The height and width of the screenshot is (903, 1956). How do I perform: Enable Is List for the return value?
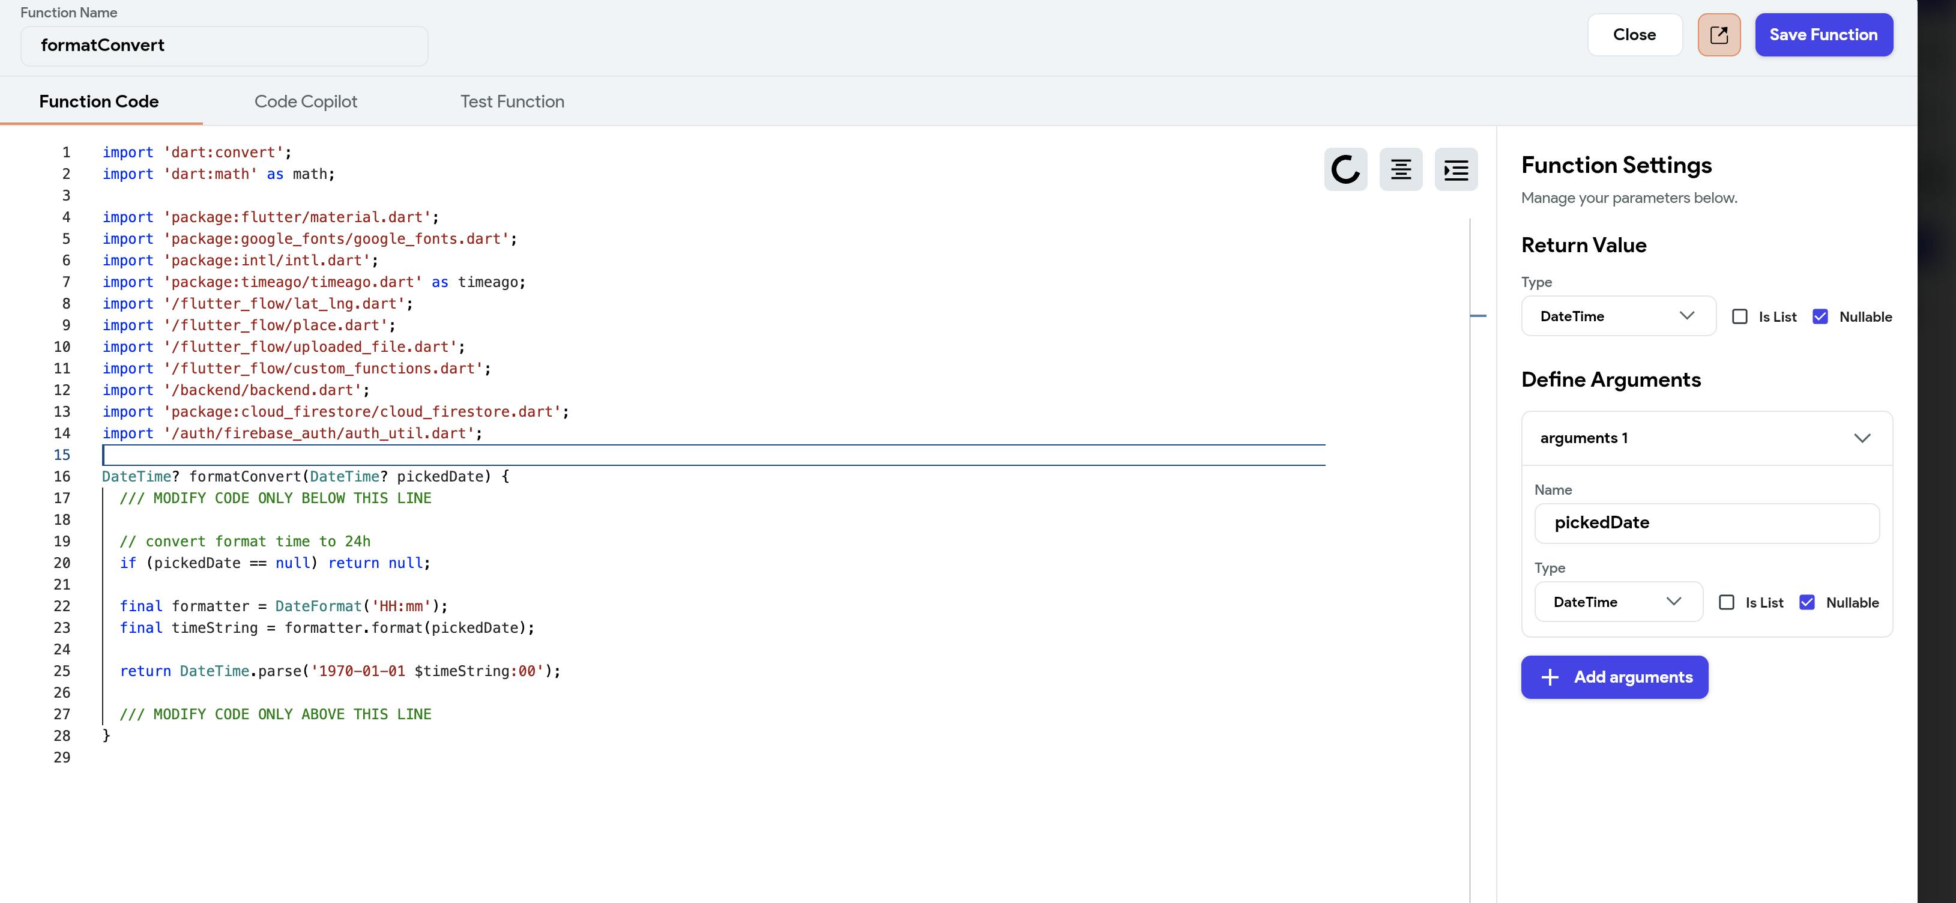pyautogui.click(x=1739, y=316)
